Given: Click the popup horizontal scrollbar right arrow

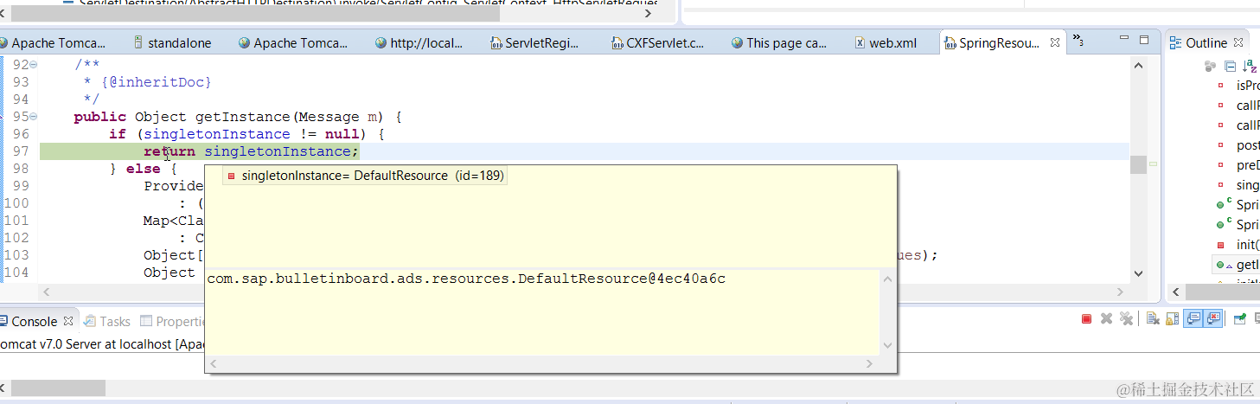Looking at the screenshot, I should point(872,364).
